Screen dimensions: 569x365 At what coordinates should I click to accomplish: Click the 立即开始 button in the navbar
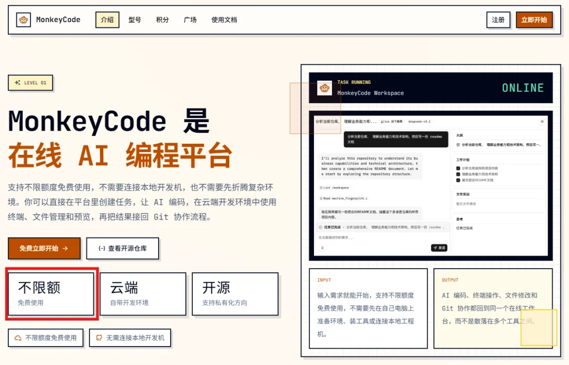click(x=534, y=19)
